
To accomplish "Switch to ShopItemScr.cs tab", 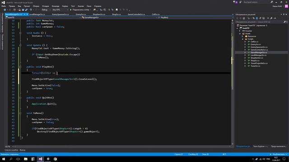I will (99, 14).
